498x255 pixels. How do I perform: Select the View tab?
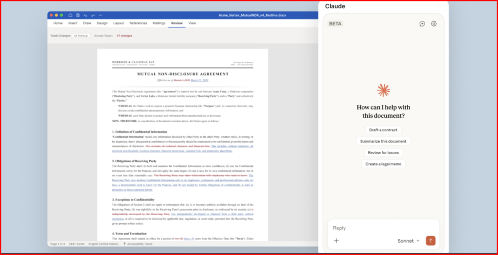click(x=192, y=23)
